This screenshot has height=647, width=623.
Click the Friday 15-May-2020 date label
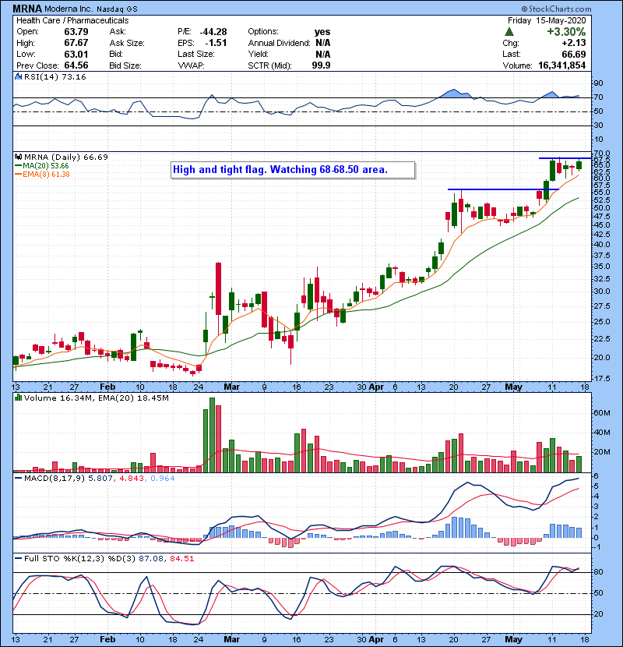point(547,20)
